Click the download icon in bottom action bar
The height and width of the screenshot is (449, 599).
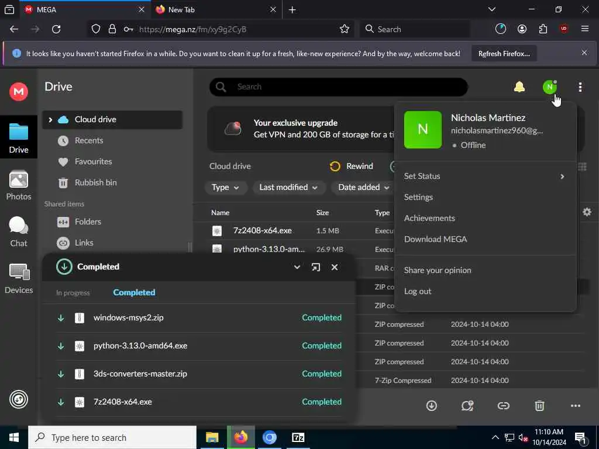pyautogui.click(x=431, y=406)
